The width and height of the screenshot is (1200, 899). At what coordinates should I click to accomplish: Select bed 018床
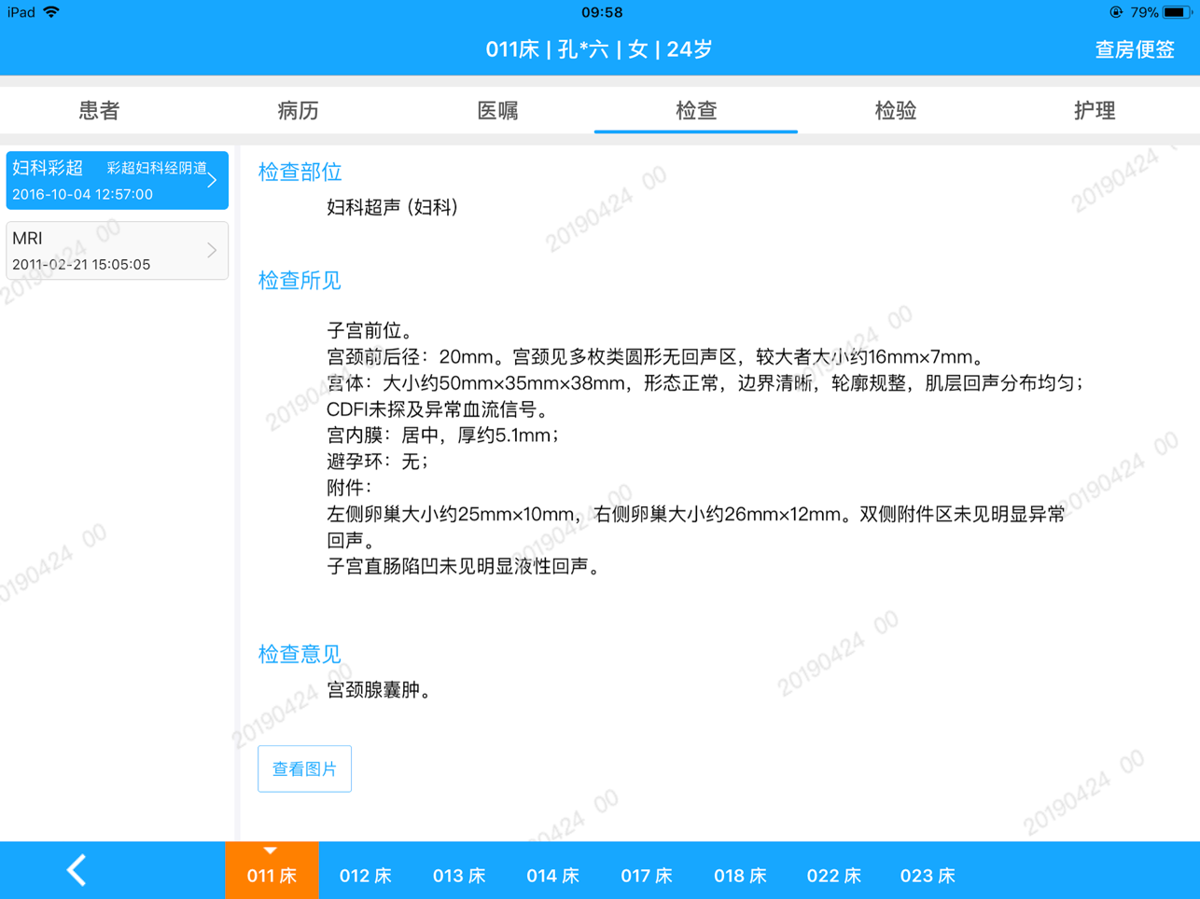click(x=740, y=875)
